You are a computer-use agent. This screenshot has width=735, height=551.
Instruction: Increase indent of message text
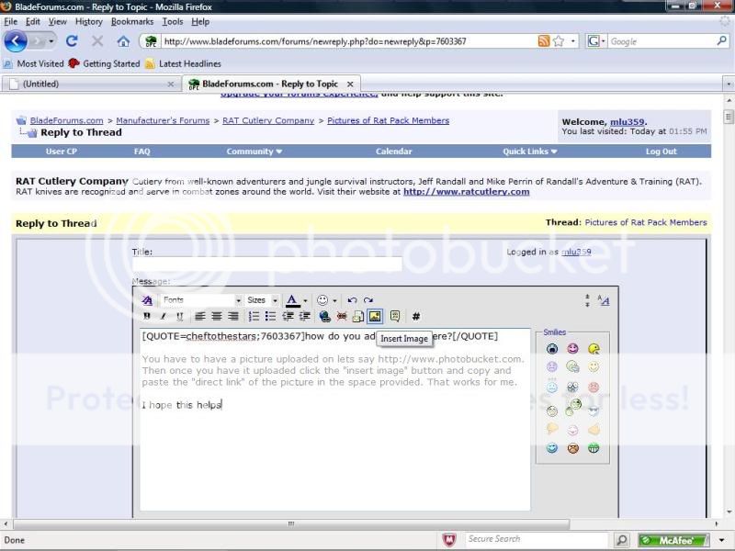304,316
